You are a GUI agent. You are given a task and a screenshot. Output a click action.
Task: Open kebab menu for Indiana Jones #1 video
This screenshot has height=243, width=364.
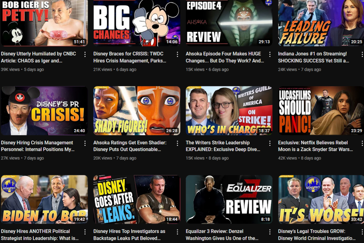click(x=362, y=54)
